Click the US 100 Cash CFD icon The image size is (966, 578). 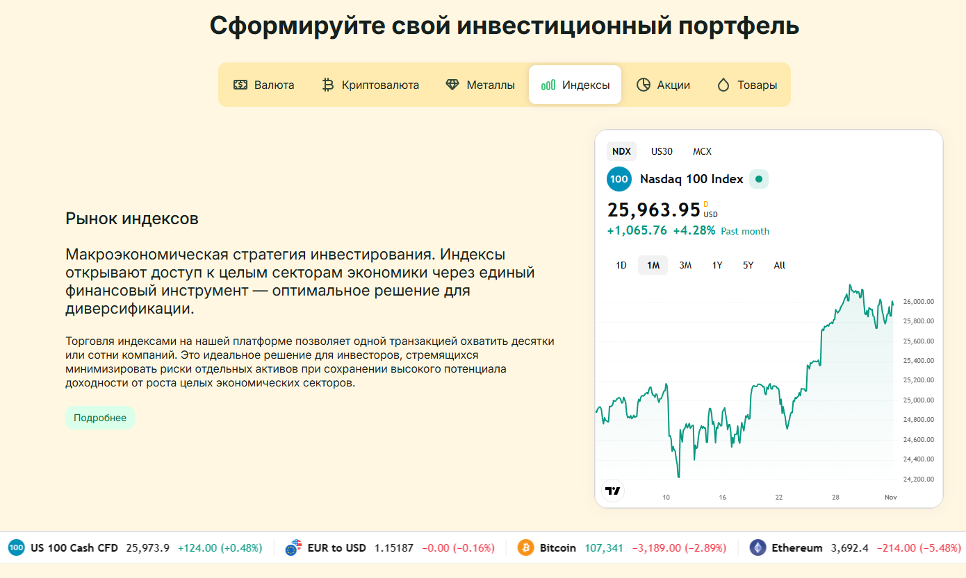point(16,547)
